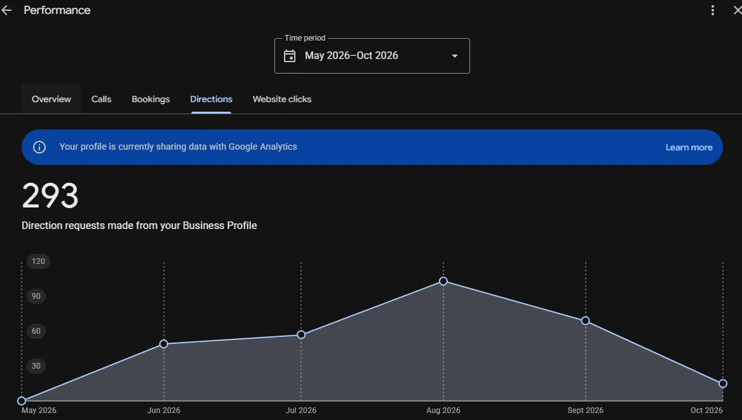Click the Jun 2026 data point
Image resolution: width=742 pixels, height=420 pixels.
[164, 344]
